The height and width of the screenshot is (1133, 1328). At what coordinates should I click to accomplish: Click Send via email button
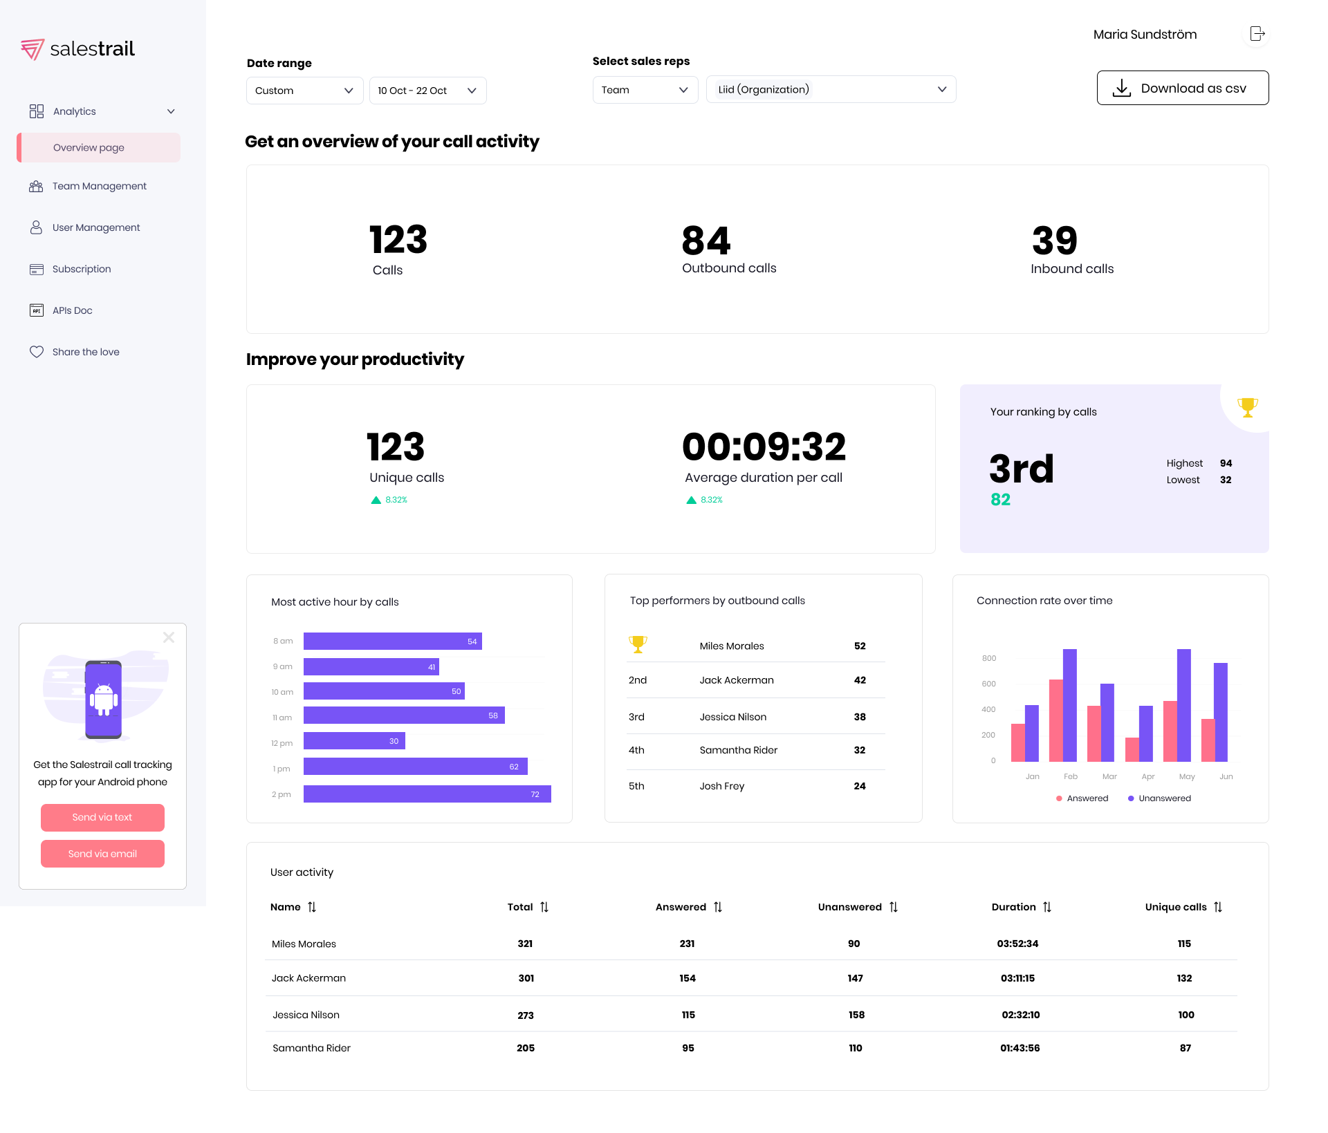pyautogui.click(x=102, y=854)
